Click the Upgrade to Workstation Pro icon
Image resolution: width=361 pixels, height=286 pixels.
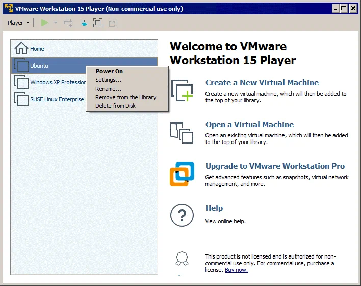click(182, 174)
